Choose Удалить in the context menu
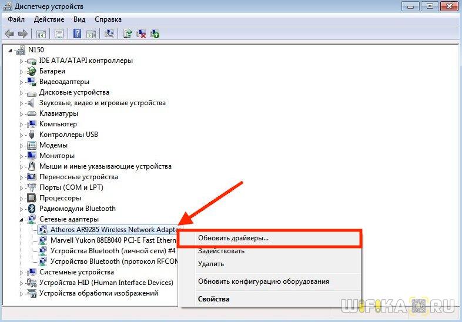 [x=270, y=264]
